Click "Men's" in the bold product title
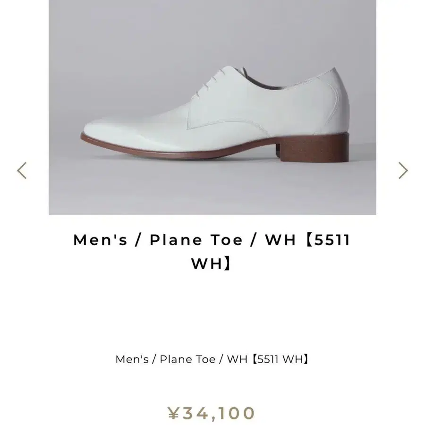425x425 pixels. [101, 240]
